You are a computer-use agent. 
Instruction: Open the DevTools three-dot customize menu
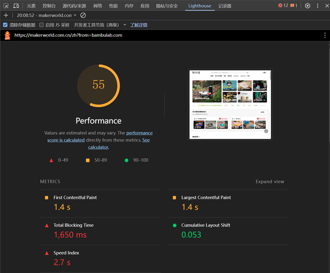[x=317, y=6]
